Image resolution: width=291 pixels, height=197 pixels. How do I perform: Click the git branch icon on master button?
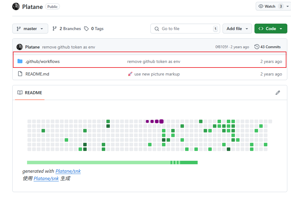click(18, 29)
